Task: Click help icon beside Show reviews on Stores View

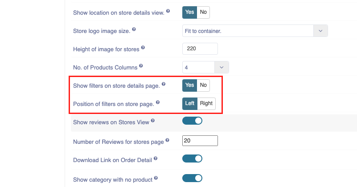Action: [x=153, y=120]
